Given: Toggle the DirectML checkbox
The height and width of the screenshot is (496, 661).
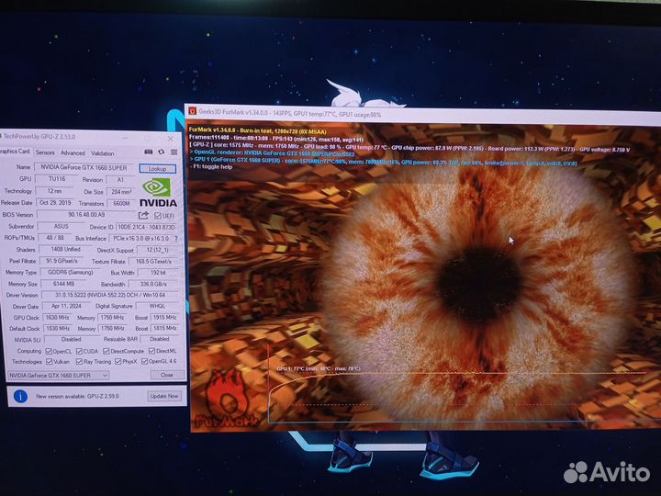Looking at the screenshot, I should [151, 351].
